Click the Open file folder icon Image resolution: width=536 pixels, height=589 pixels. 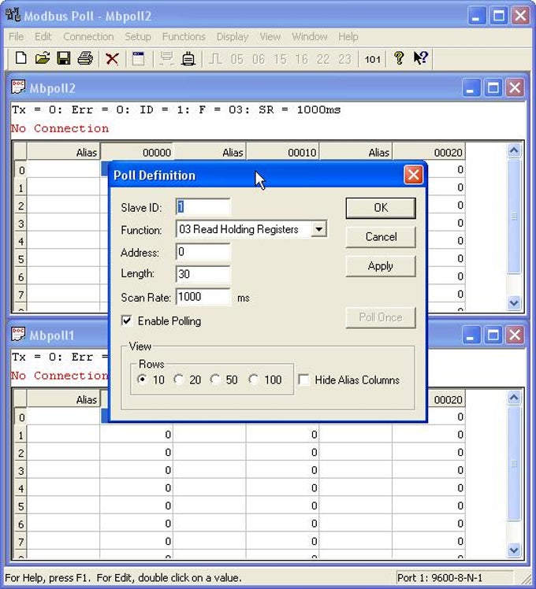coord(42,58)
